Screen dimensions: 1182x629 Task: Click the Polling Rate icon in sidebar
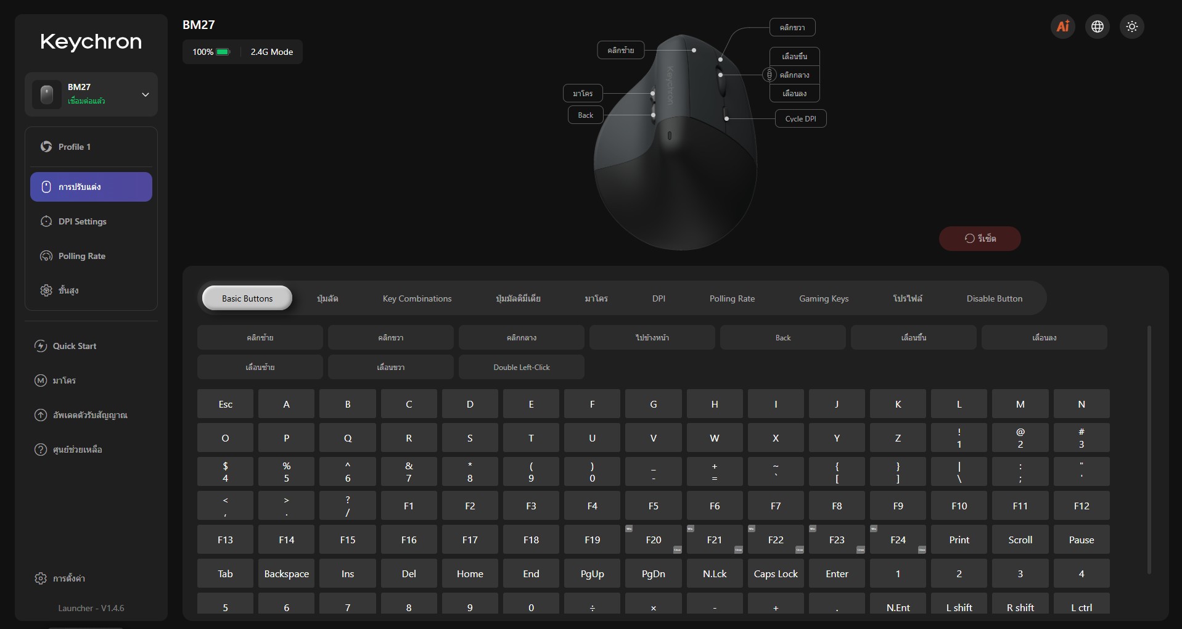tap(46, 256)
